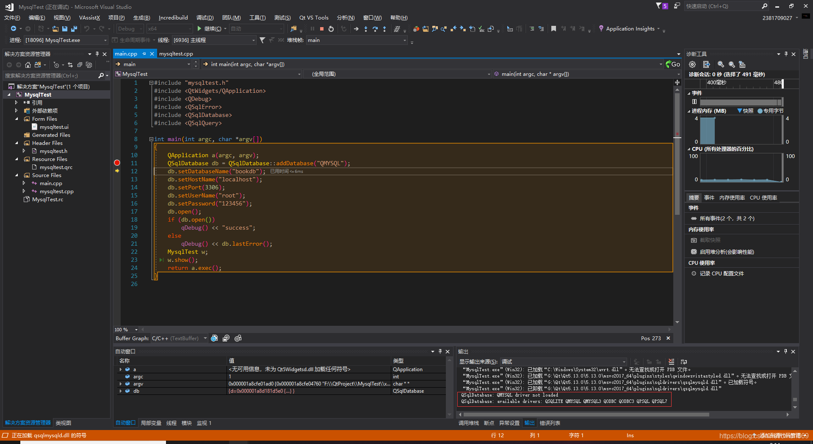This screenshot has width=813, height=444.
Task: Click the Step Into arrow icon
Action: pyautogui.click(x=366, y=29)
